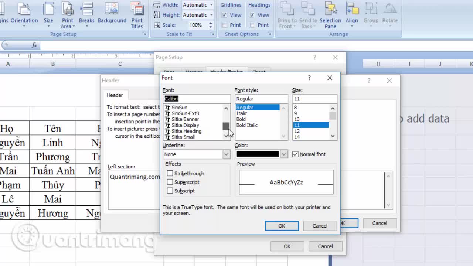
Task: Click the Font style input field
Action: (x=261, y=99)
